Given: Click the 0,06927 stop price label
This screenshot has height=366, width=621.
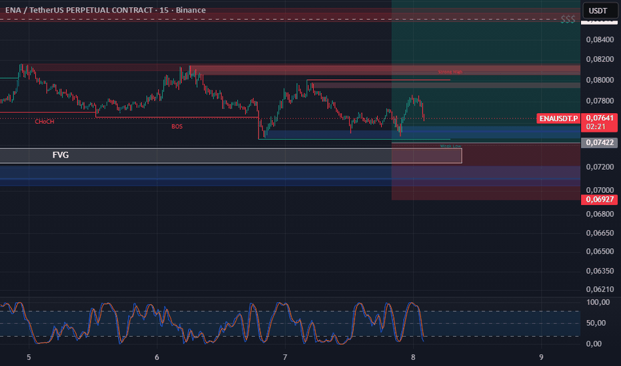Looking at the screenshot, I should pos(599,200).
